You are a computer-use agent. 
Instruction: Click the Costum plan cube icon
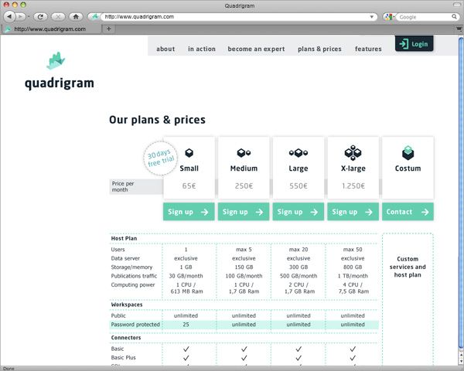408,153
